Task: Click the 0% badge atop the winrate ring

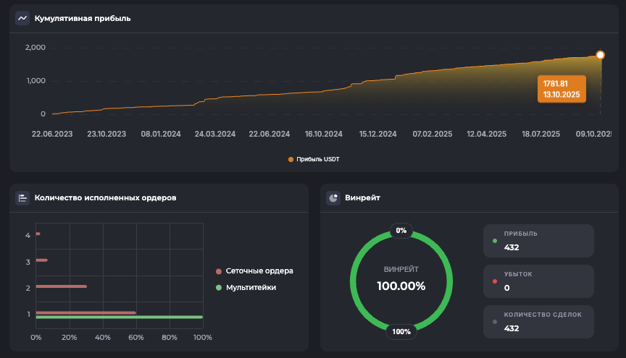Action: click(401, 231)
